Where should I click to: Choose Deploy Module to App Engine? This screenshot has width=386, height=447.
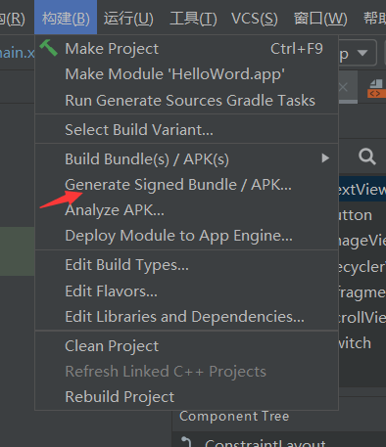186,236
